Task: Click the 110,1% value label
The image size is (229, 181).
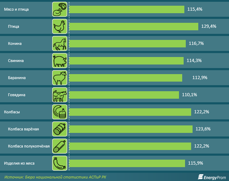Action: [189, 95]
